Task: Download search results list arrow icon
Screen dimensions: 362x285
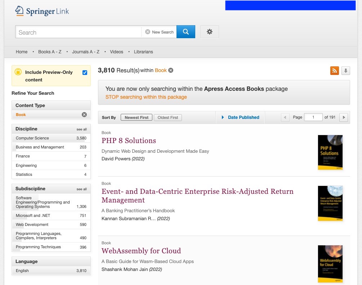Action: (x=345, y=71)
